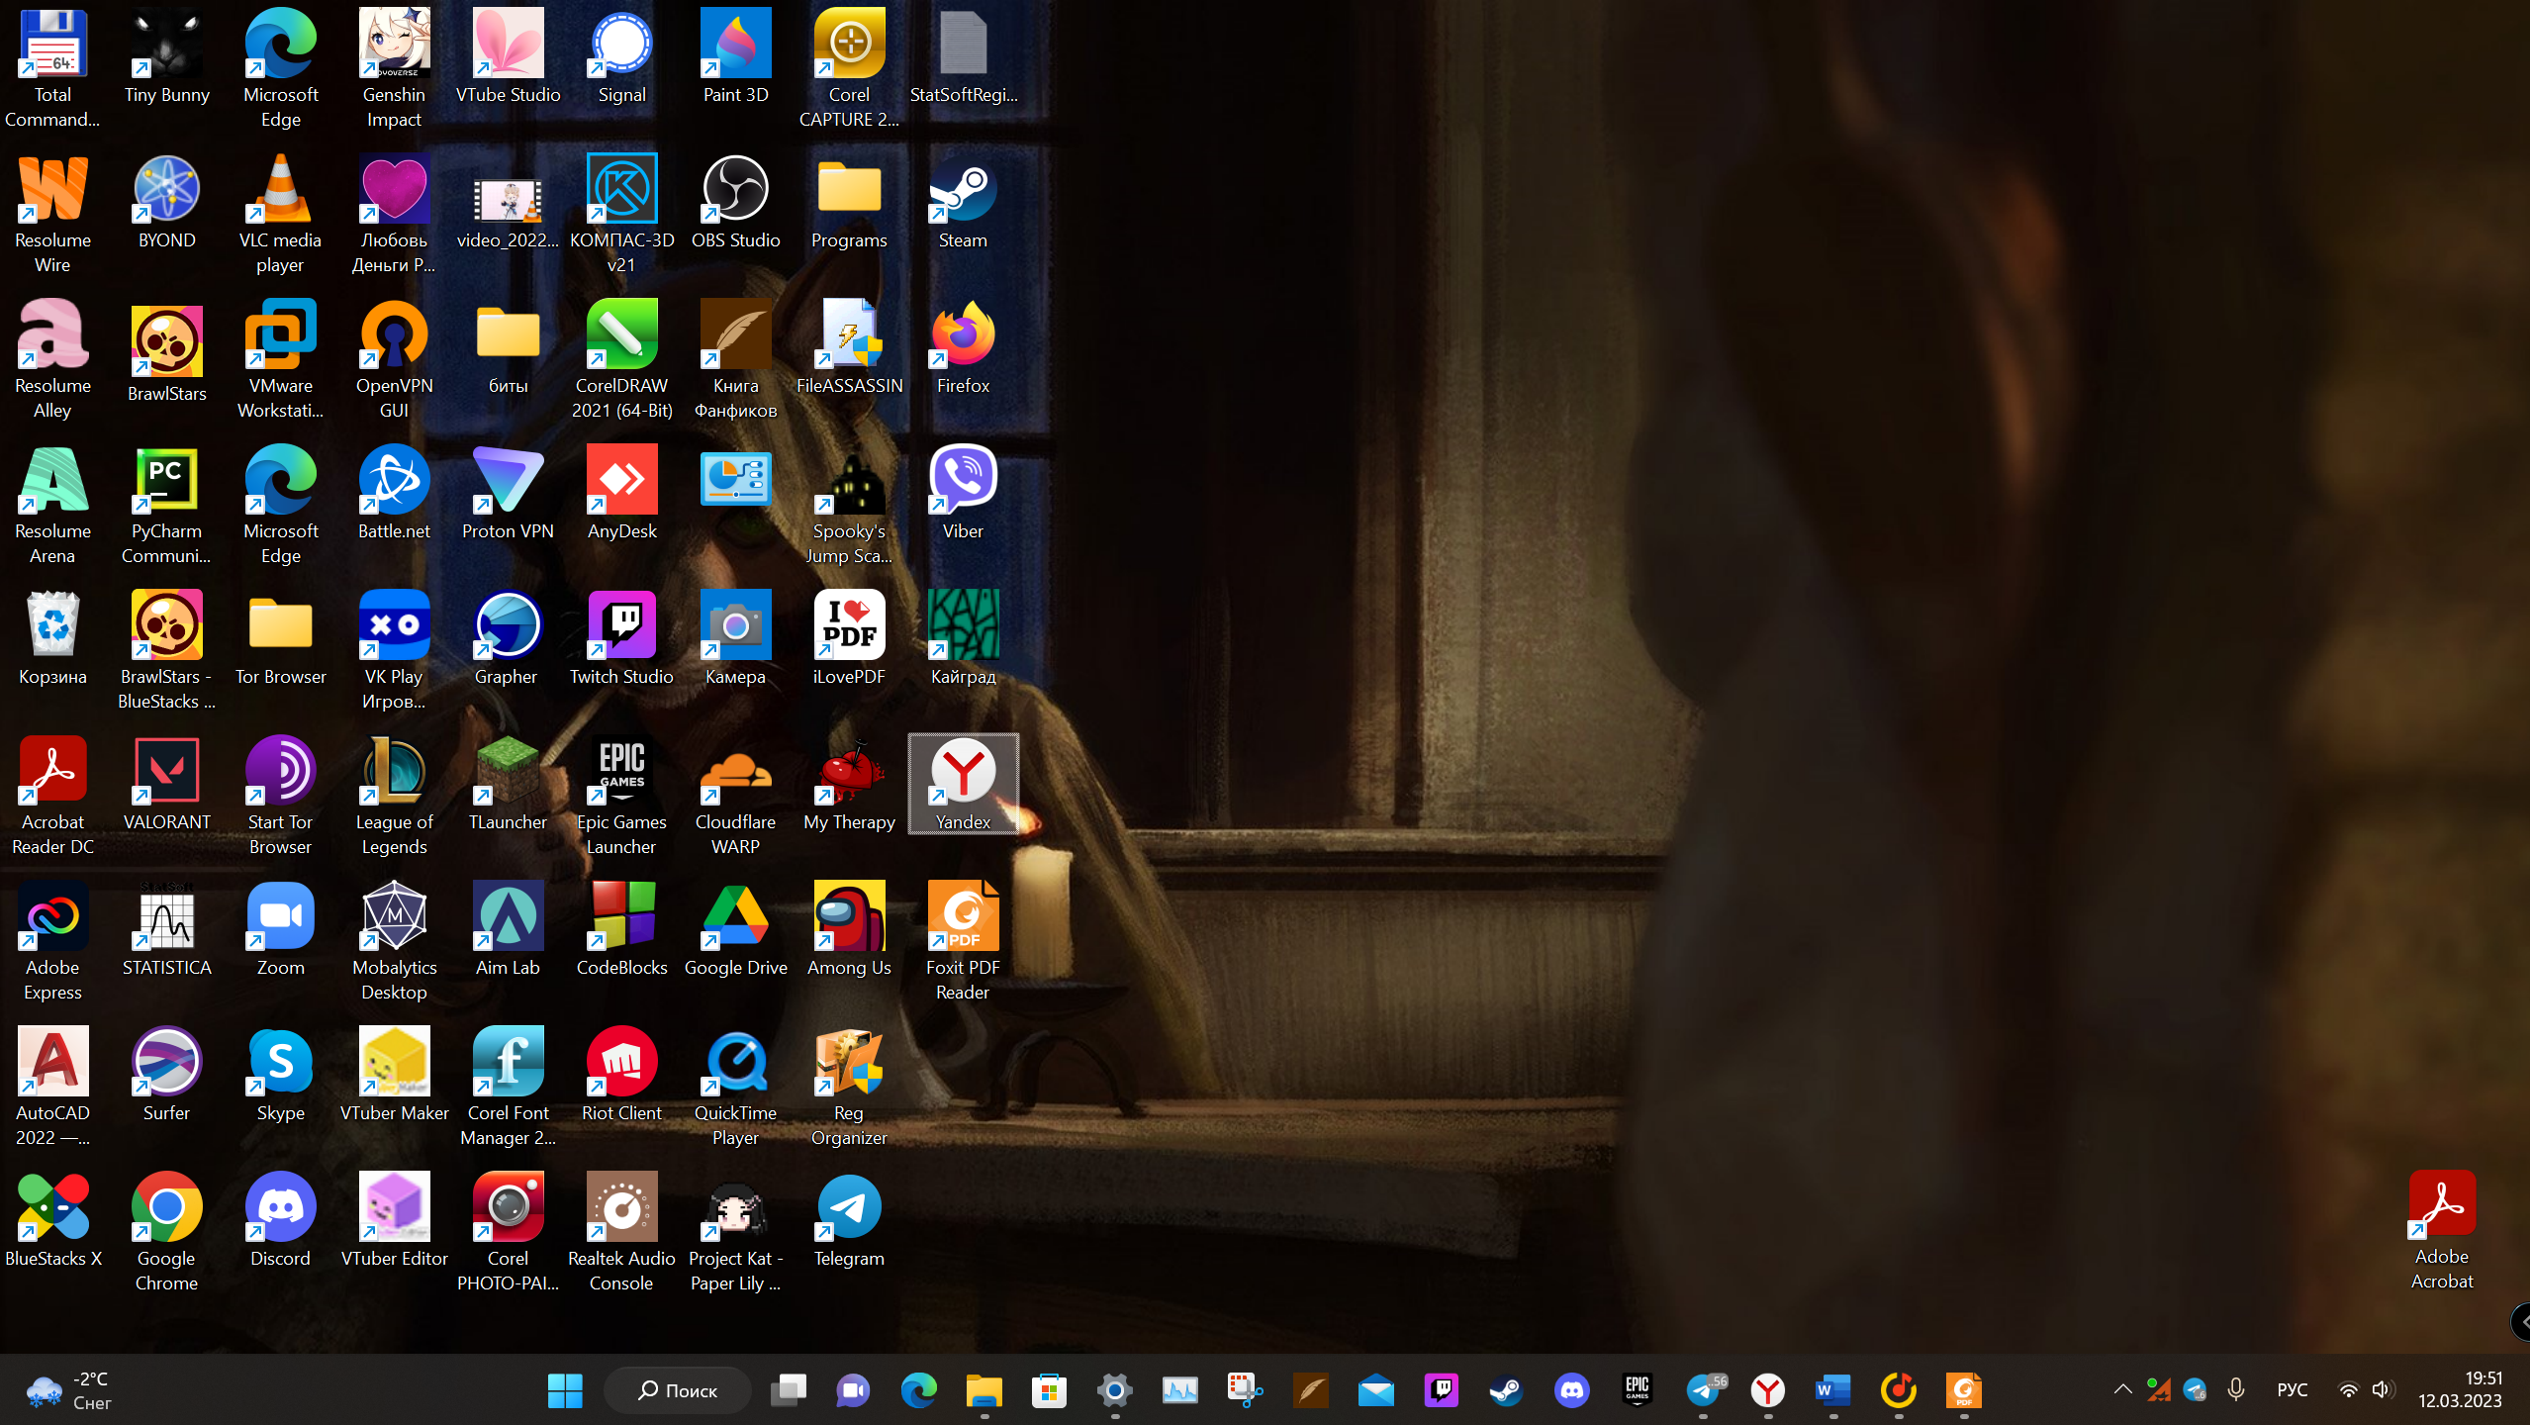This screenshot has width=2530, height=1425.
Task: Open Settings gear in taskbar
Action: click(x=1114, y=1390)
